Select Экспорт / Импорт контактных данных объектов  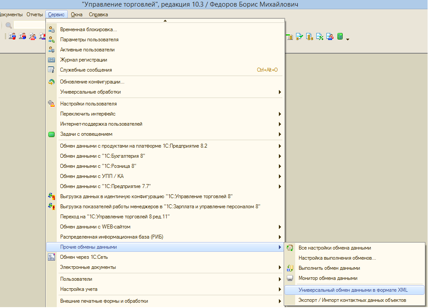355,300
